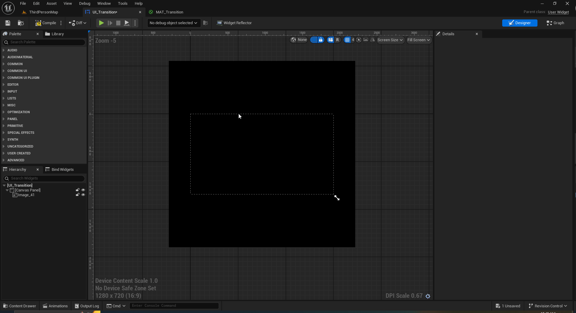Toggle visibility eye of Canvas Panel

[83, 190]
